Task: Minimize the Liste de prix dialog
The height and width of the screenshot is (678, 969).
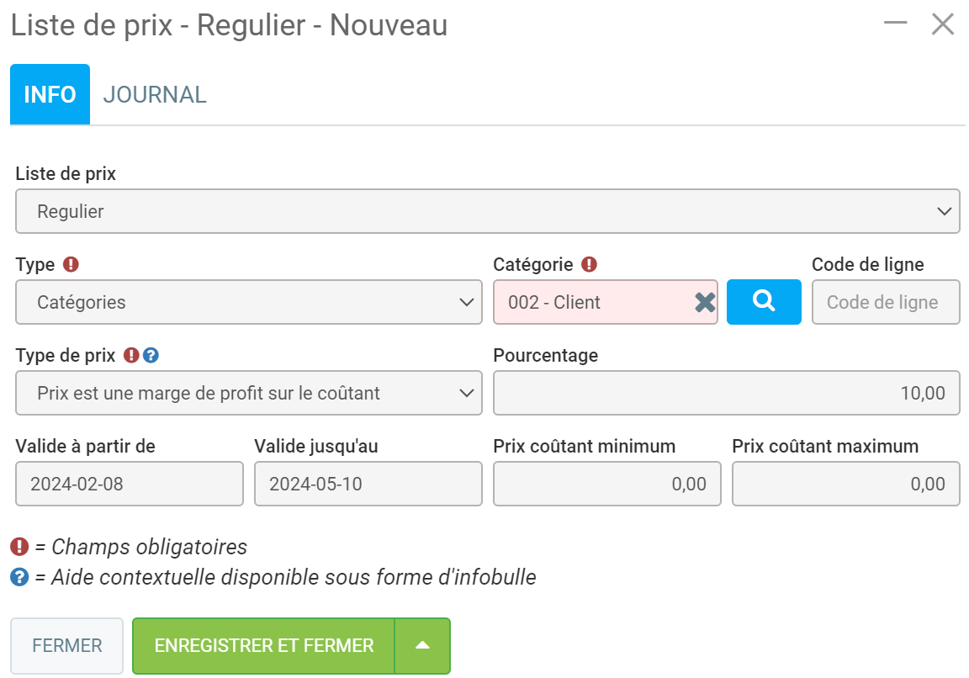Action: 896,24
